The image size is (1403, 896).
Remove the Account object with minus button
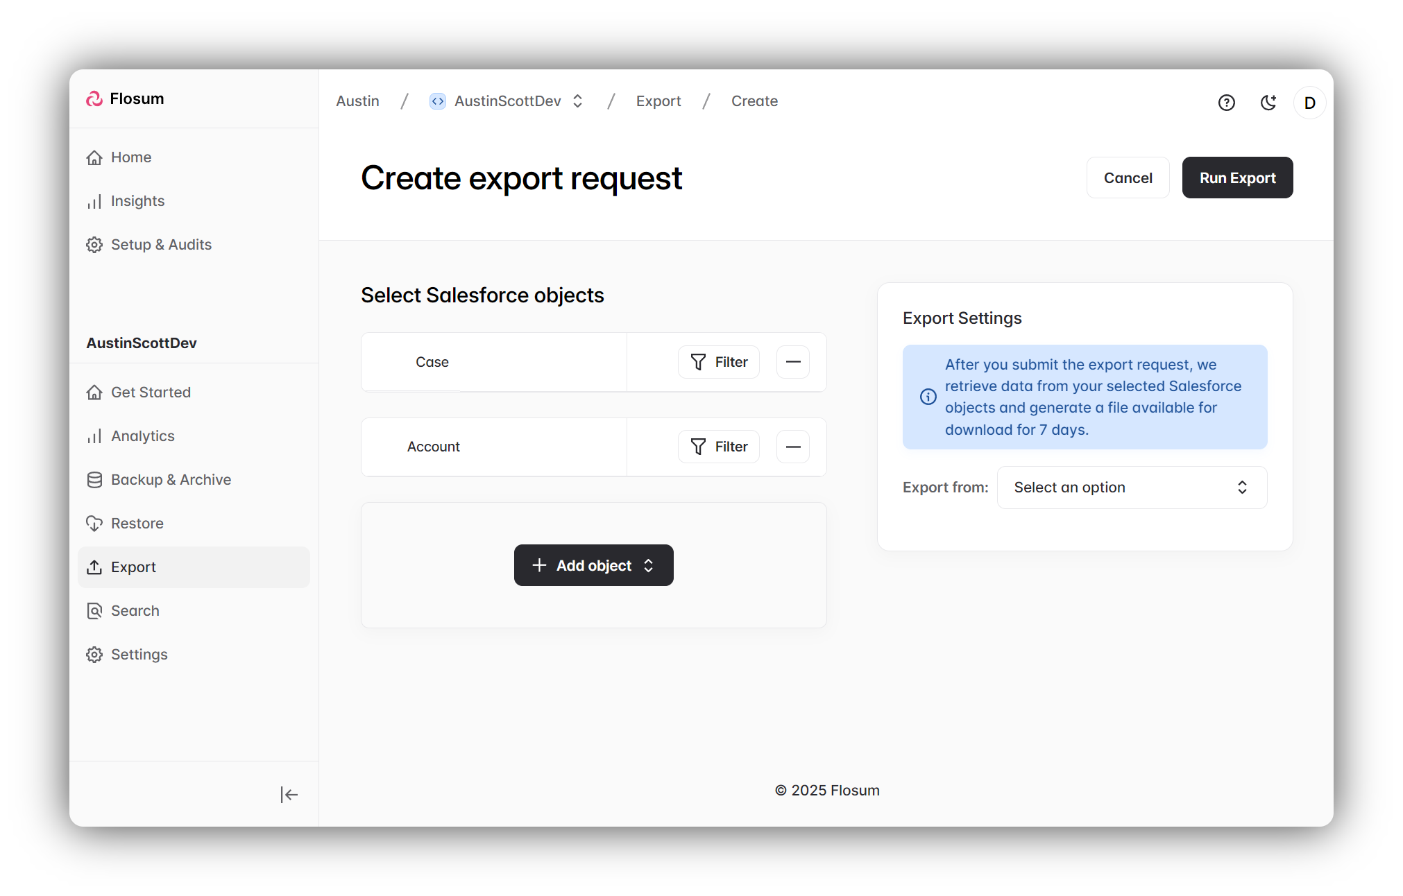792,447
